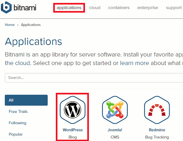Viewport: 183px width, 141px height.
Task: Open the Redmine hexagon icon
Action: coord(157,110)
